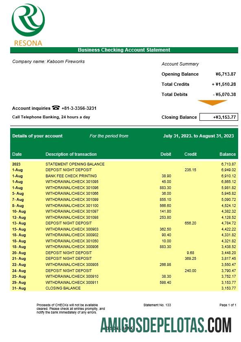241x342 pixels.
Task: Click the 266.98 debit amount
Action: 165,265
